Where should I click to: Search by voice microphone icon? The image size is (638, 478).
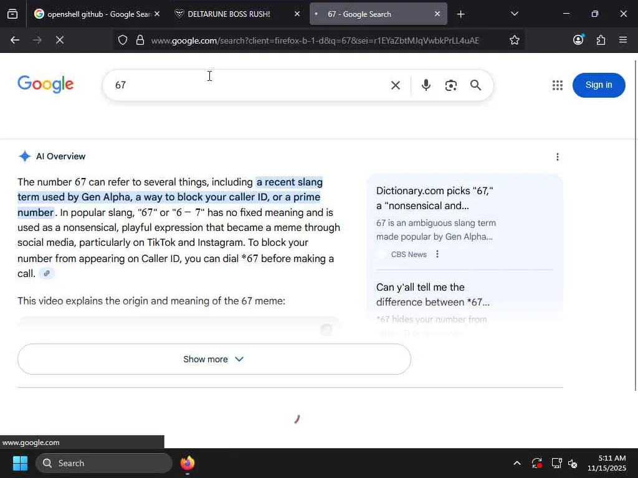tap(426, 85)
